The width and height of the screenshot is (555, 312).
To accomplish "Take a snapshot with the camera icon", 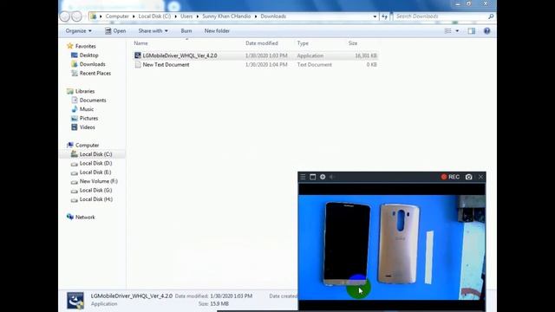I will pos(468,177).
